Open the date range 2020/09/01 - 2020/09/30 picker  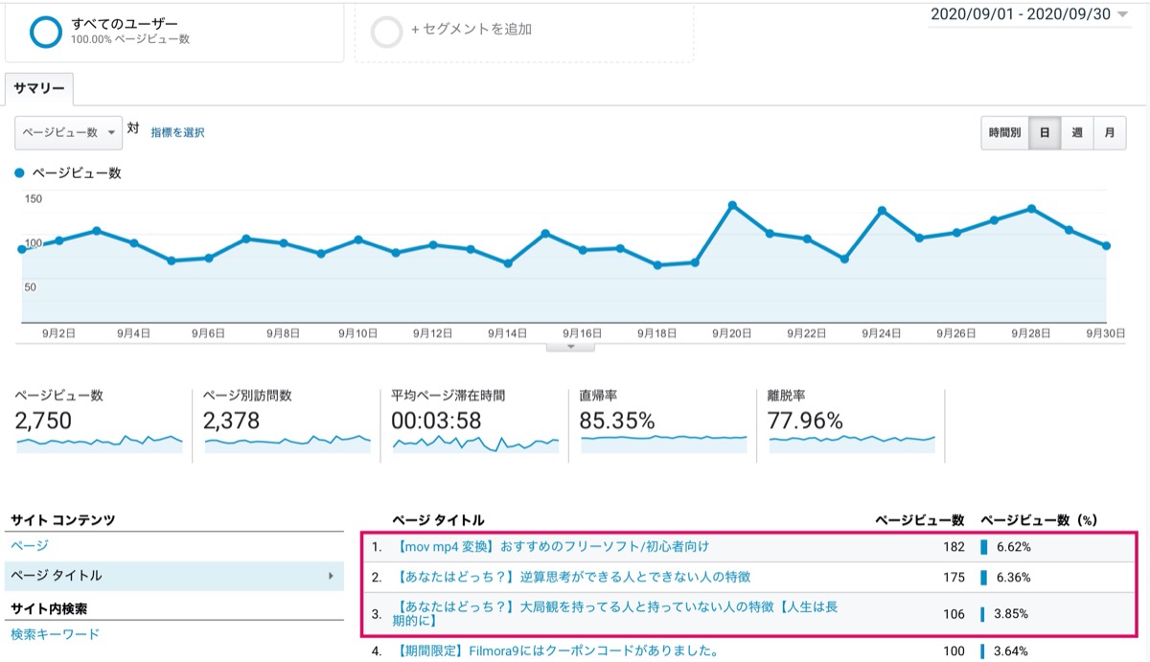pyautogui.click(x=1028, y=15)
